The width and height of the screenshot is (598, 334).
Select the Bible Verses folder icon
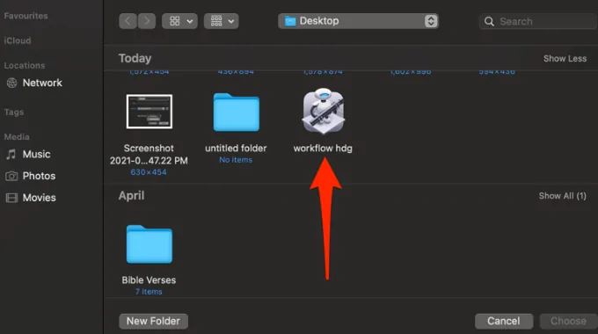click(x=149, y=244)
